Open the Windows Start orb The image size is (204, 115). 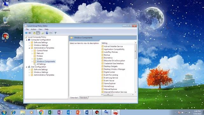(x=4, y=112)
